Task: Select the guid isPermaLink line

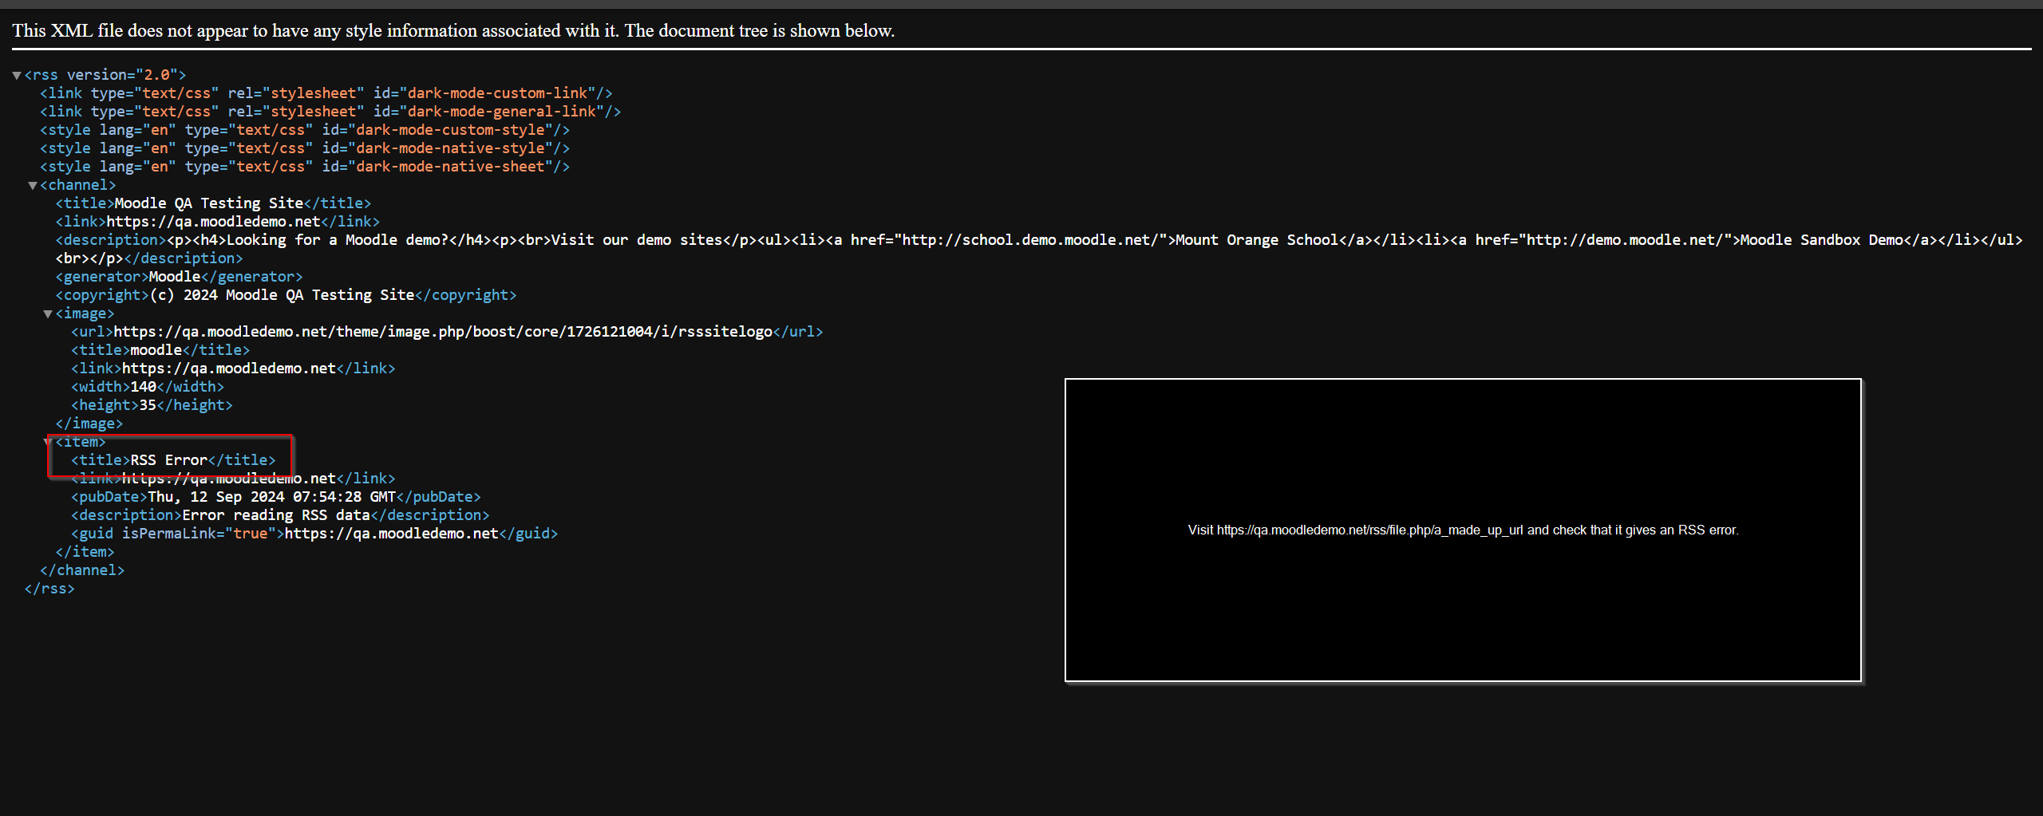Action: tap(314, 534)
